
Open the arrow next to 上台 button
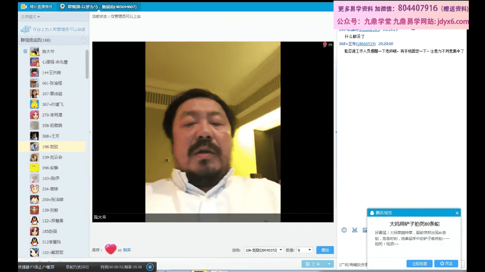[328, 264]
